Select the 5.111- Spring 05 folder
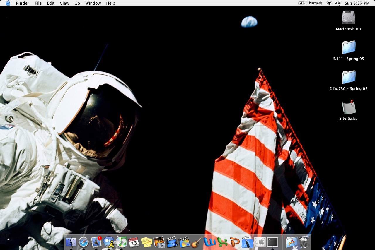Viewport: 375px width, 250px height. [x=349, y=47]
